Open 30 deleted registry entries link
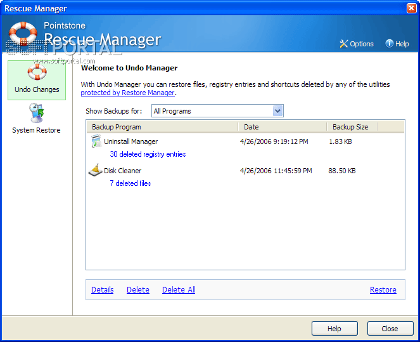The height and width of the screenshot is (342, 420). [x=148, y=154]
